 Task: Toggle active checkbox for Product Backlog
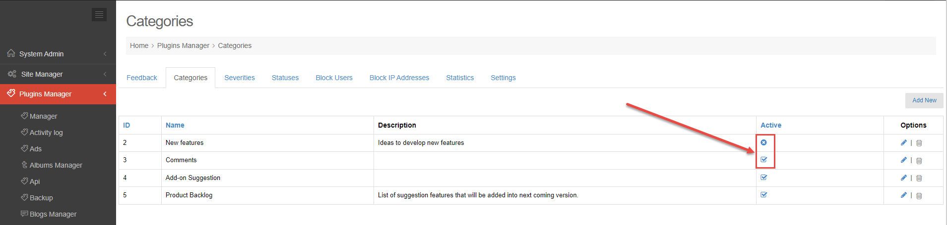point(764,195)
